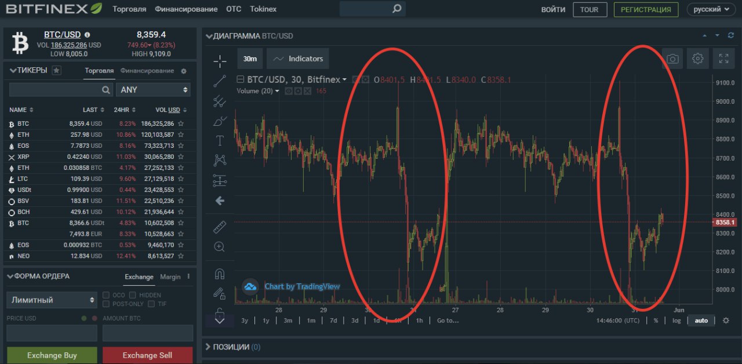Open chart properties gear icon
Image resolution: width=742 pixels, height=364 pixels.
click(698, 59)
